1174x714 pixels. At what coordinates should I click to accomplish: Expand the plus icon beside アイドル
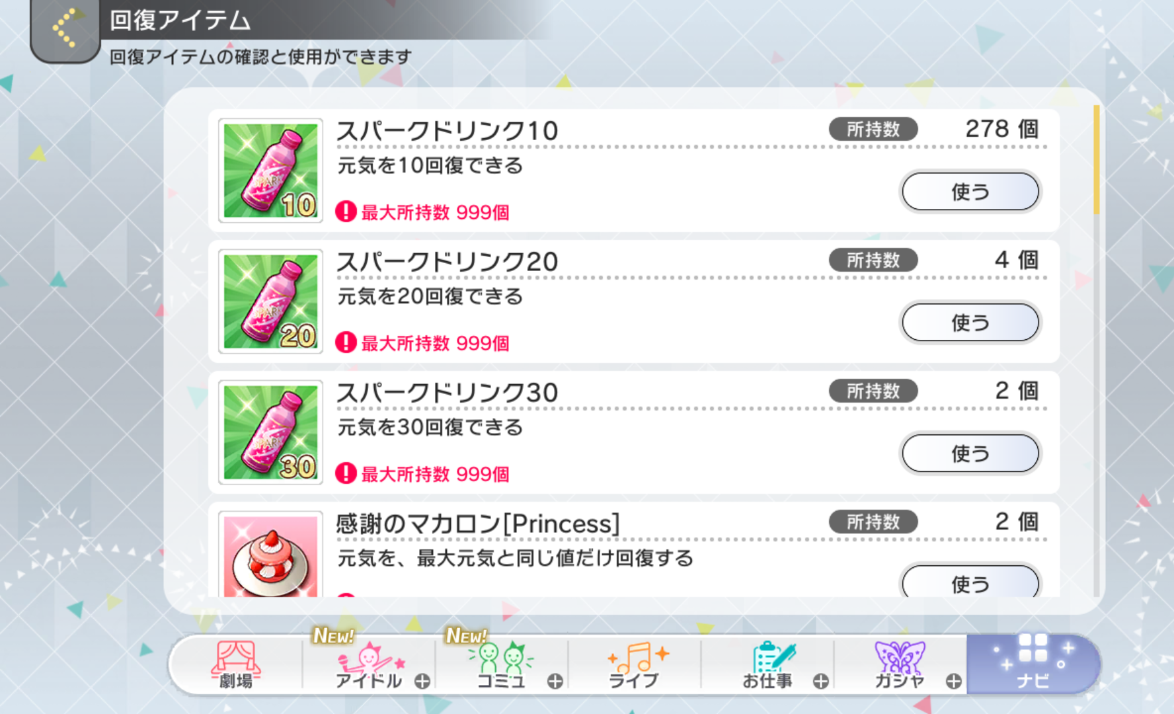422,681
